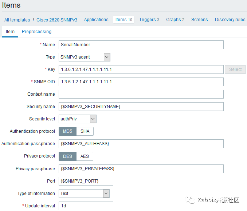This screenshot has height=211, width=247.
Task: Open the Type dropdown showing SNMPv3 agent
Action: (x=84, y=57)
